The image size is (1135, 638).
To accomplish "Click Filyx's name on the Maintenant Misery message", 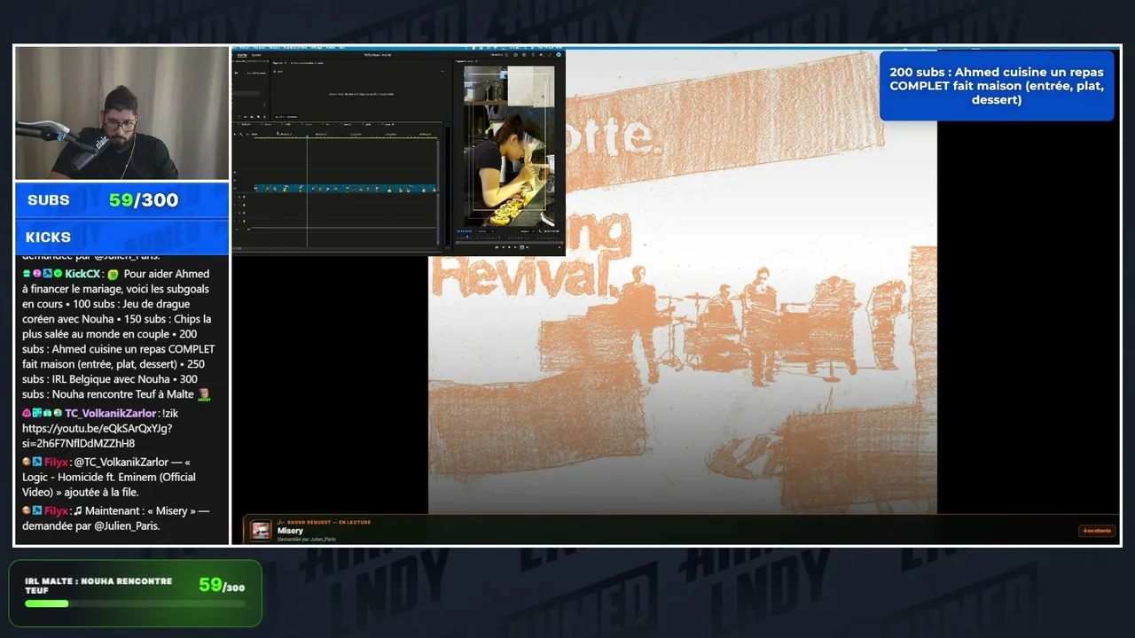I will click(x=56, y=510).
